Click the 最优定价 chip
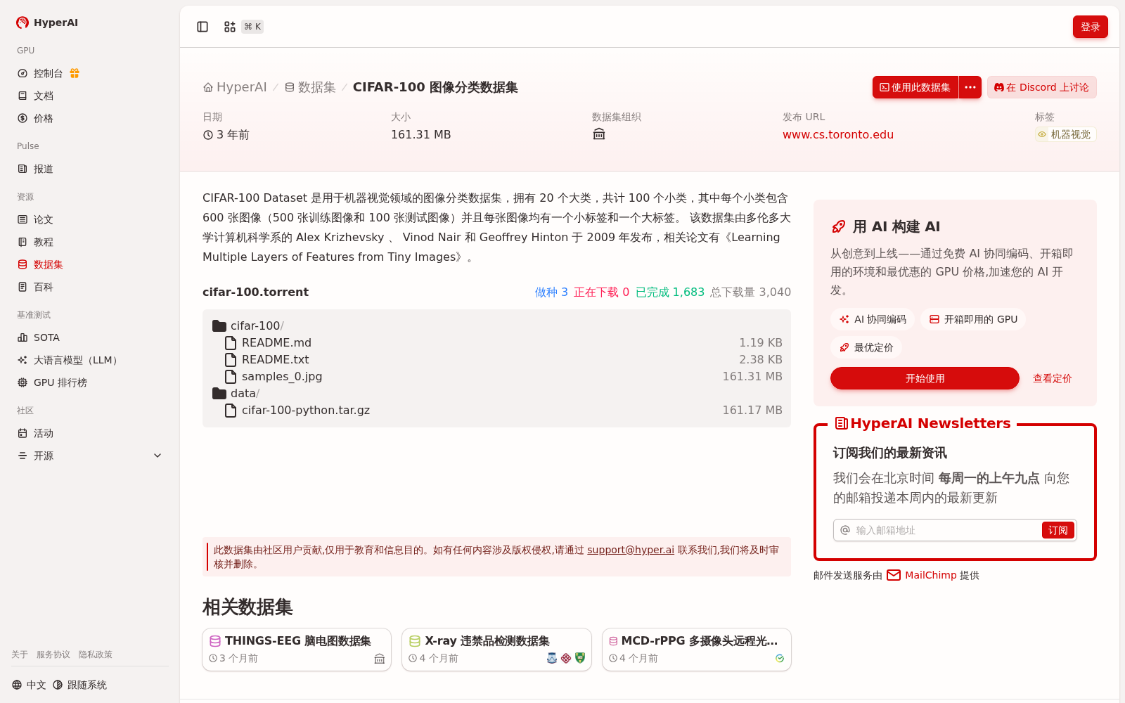Screen dimensions: 1125x703 click(866, 347)
